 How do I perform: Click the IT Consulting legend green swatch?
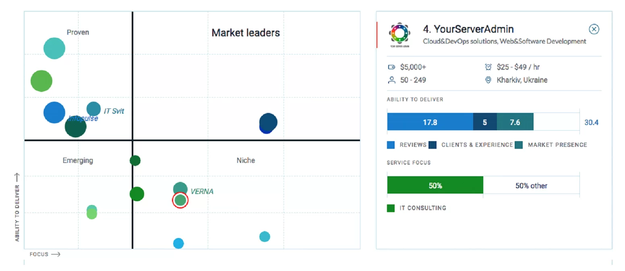(x=391, y=208)
